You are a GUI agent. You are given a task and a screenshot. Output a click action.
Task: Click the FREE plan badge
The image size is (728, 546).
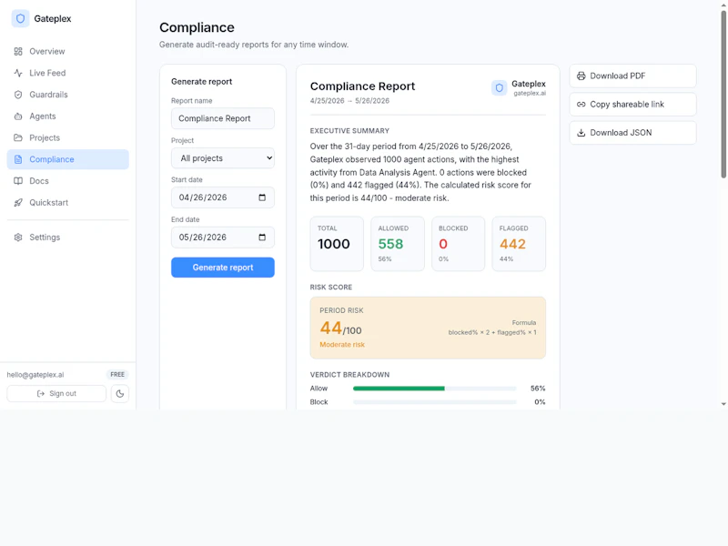(x=117, y=375)
